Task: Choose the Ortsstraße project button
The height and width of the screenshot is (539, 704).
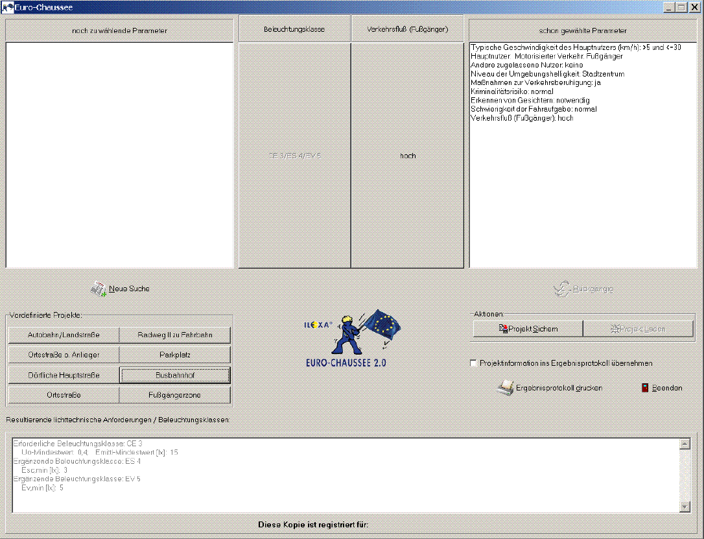Action: pyautogui.click(x=64, y=395)
